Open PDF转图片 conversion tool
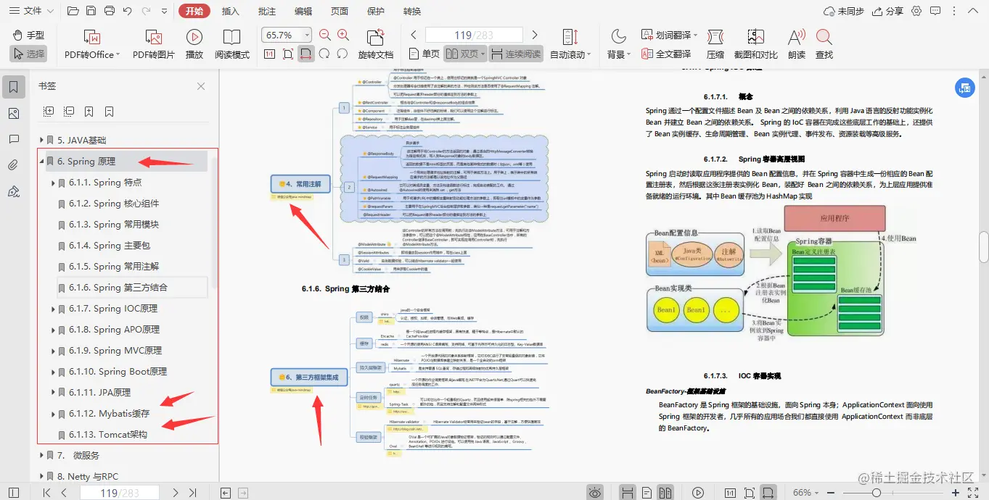This screenshot has height=500, width=989. (154, 43)
